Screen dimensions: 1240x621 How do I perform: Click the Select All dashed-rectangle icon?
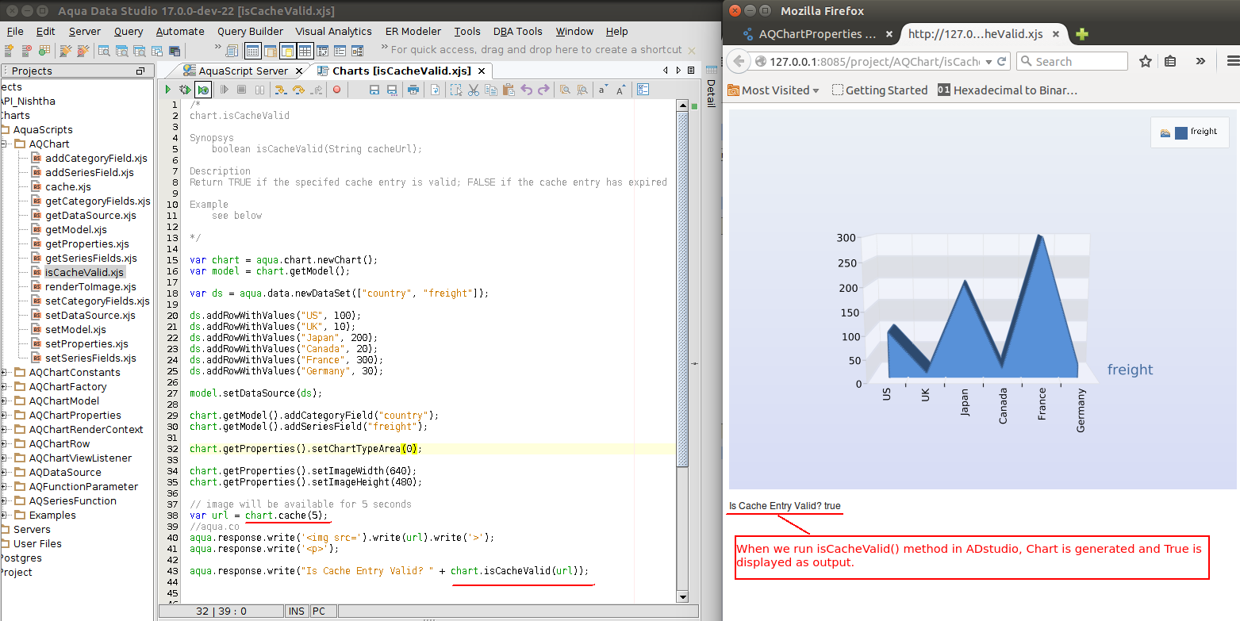456,90
